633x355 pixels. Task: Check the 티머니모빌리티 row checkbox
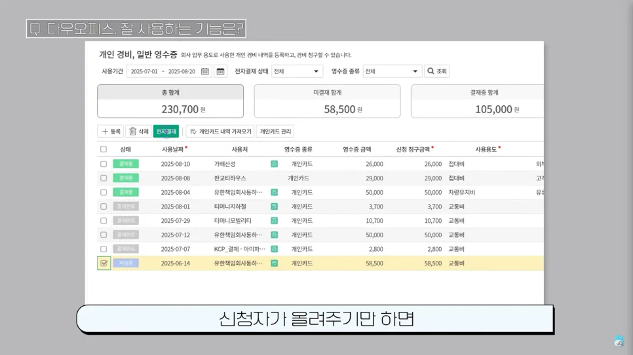pyautogui.click(x=104, y=221)
